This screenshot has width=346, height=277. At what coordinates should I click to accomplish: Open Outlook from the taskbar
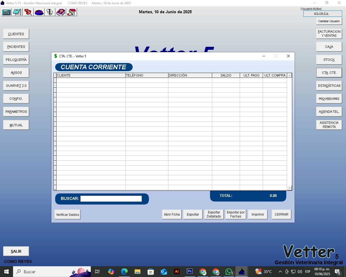[x=164, y=272]
